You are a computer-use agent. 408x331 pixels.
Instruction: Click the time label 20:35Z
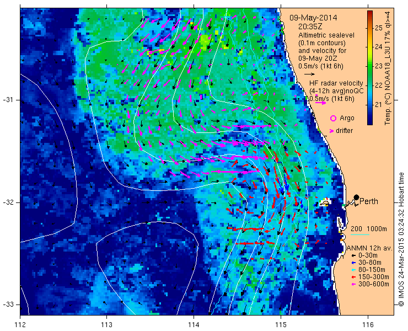click(x=309, y=26)
